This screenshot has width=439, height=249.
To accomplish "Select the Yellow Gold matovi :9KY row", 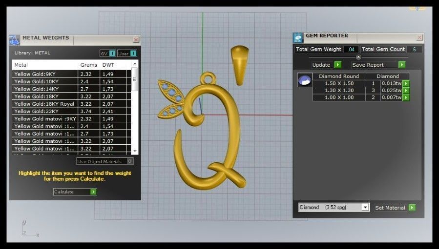I will (71, 118).
